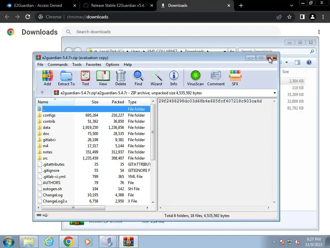Screen dimensions: 330x248
Task: Click the Comment toolbar icon
Action: pos(216,78)
